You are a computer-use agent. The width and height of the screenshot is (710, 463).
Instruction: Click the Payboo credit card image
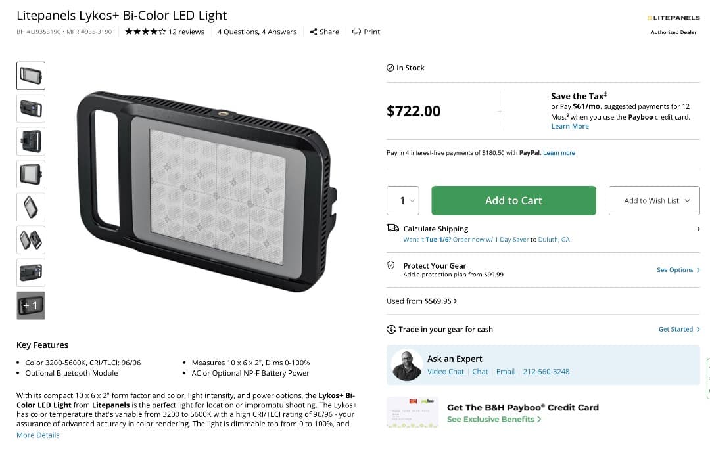[412, 412]
